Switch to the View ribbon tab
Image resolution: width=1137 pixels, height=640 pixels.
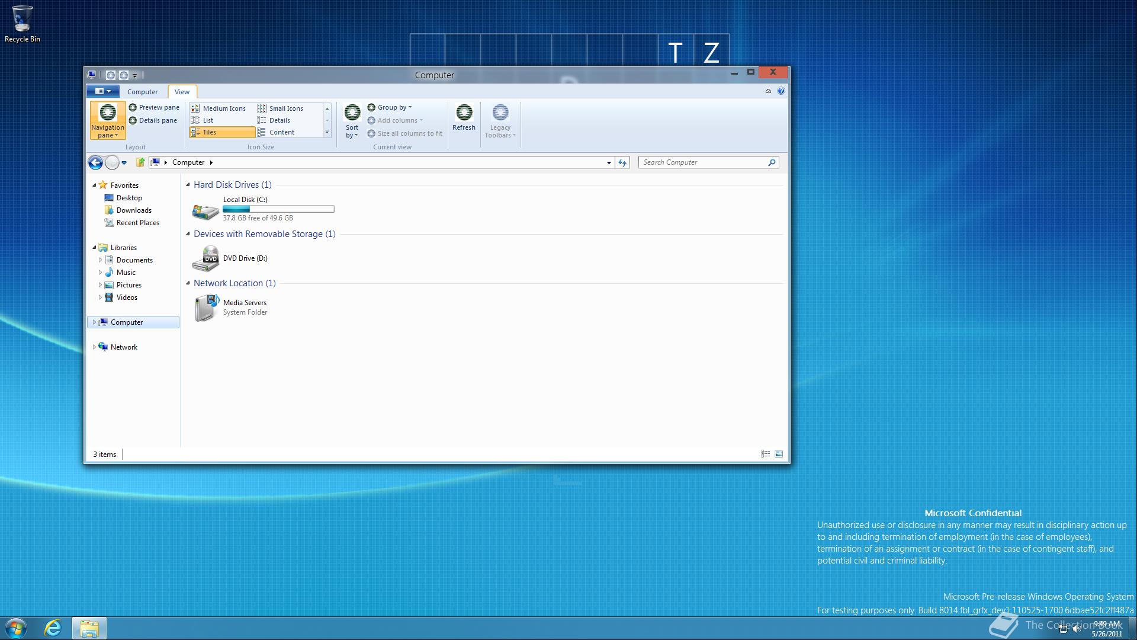pyautogui.click(x=182, y=92)
